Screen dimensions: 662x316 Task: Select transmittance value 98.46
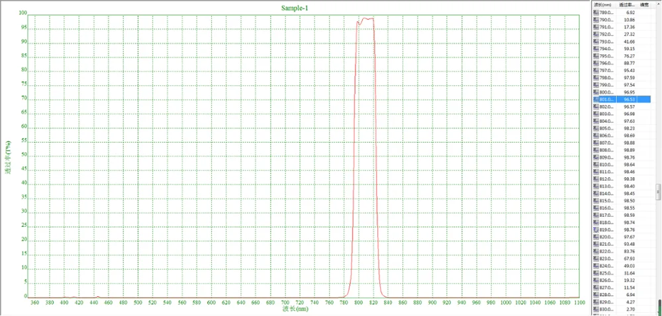(629, 172)
